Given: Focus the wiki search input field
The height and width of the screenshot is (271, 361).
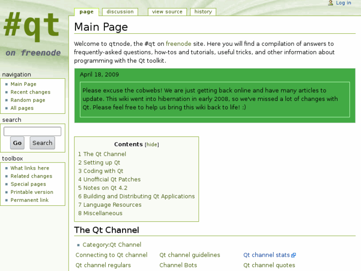Looking at the screenshot, I should click(x=32, y=131).
